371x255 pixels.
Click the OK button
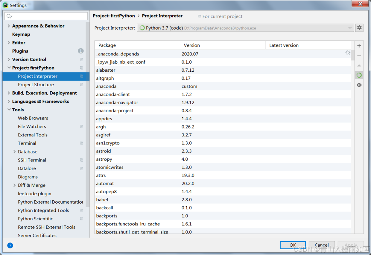[293, 245]
